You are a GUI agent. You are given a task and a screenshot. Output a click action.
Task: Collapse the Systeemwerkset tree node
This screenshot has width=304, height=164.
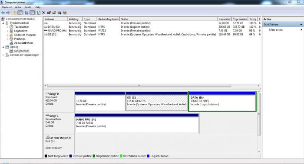click(3, 23)
